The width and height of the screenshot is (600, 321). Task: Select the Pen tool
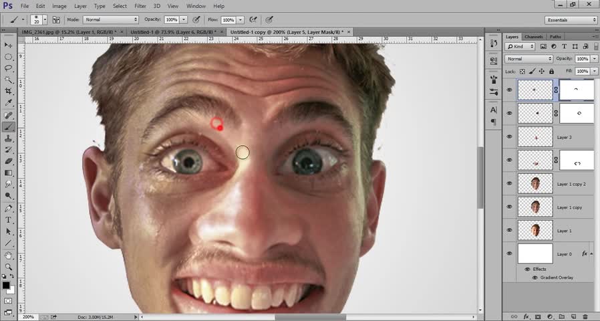coord(8,209)
